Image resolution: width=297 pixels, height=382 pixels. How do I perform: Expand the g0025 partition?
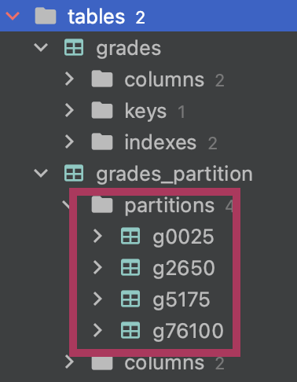(x=97, y=236)
